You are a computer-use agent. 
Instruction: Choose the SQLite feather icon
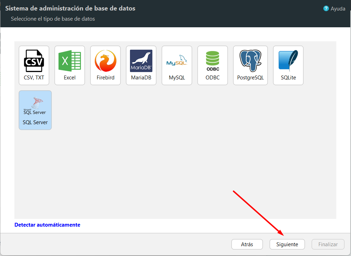[288, 61]
